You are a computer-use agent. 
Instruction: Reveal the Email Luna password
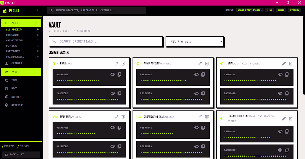(x=113, y=93)
